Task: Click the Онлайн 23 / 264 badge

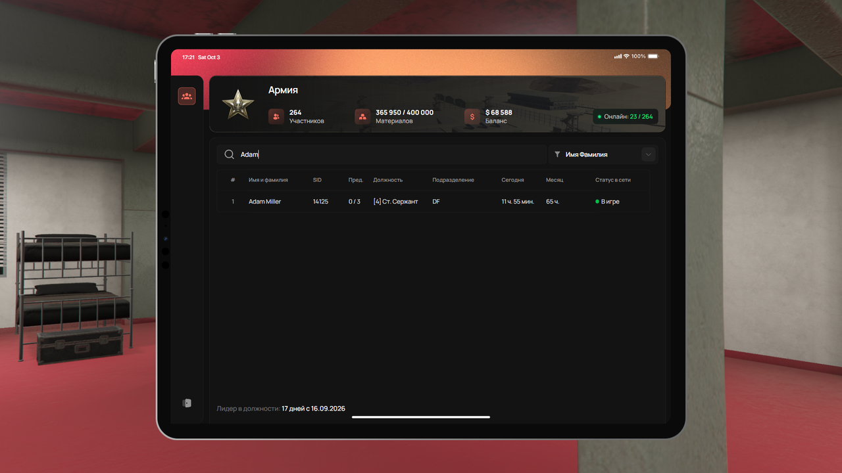Action: (x=625, y=116)
